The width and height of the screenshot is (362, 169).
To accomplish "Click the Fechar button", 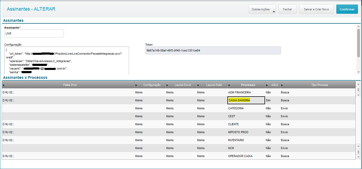I will pos(288,9).
